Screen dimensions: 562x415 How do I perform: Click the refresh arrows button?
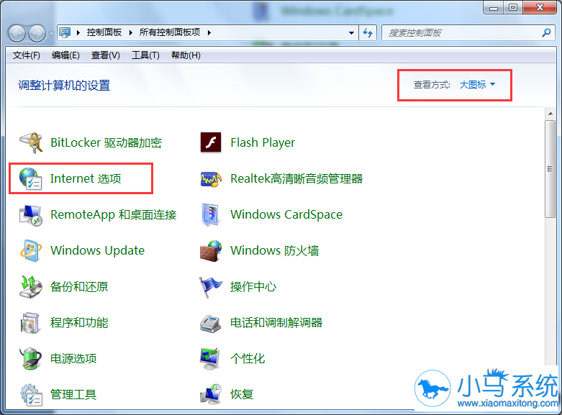point(368,33)
